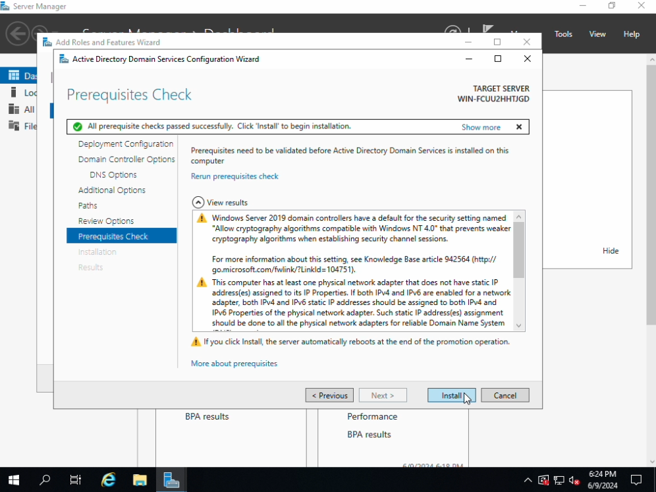Click warning icon beside reboot notice
The width and height of the screenshot is (656, 492).
tap(196, 342)
